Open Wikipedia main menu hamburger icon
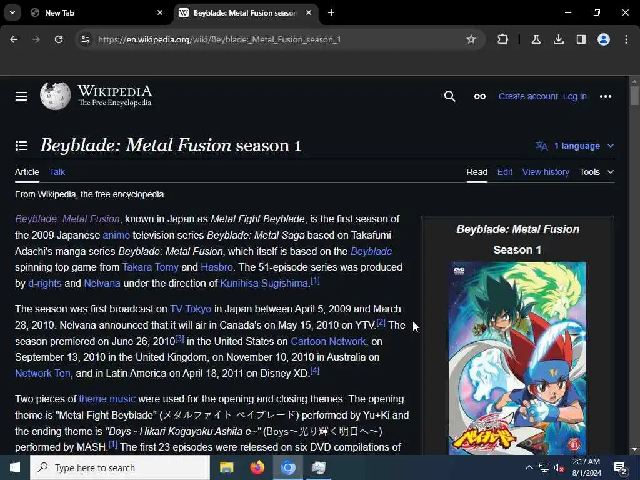The image size is (640, 480). (x=21, y=96)
